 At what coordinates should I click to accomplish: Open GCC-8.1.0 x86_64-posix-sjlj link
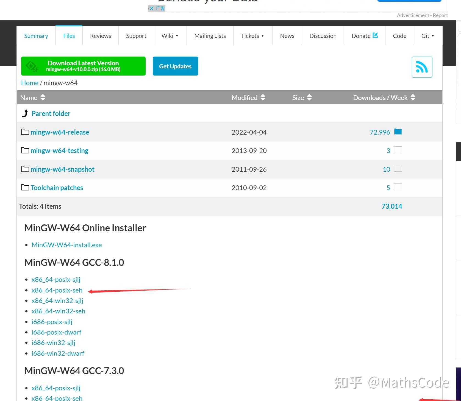click(56, 279)
